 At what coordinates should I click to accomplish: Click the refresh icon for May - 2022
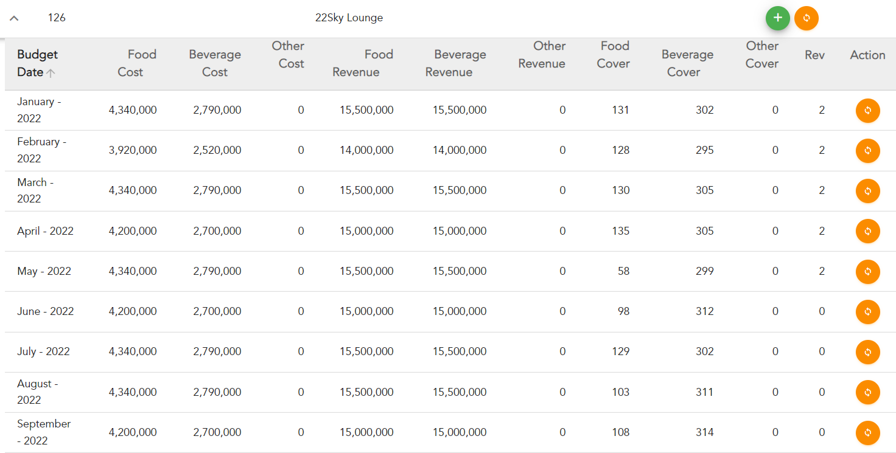pyautogui.click(x=867, y=272)
